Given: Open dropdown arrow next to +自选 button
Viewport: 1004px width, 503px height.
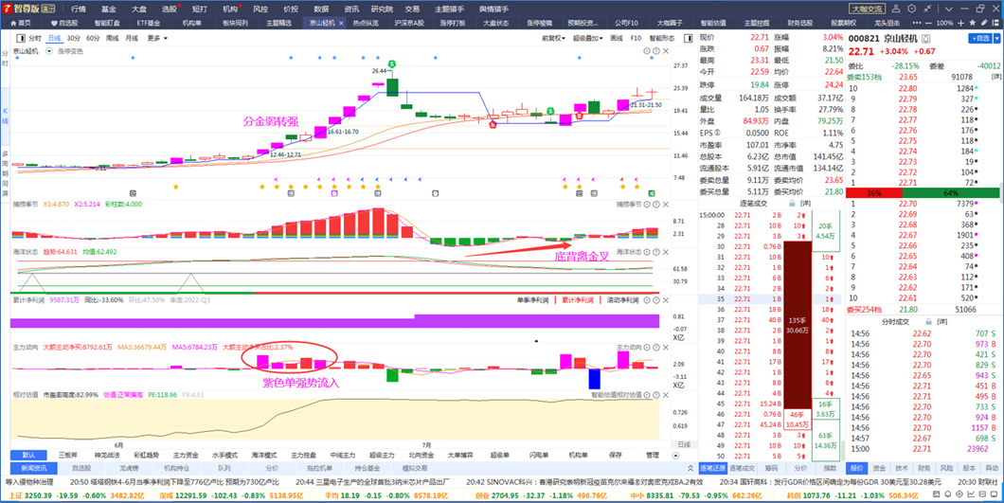Looking at the screenshot, I should pyautogui.click(x=997, y=39).
